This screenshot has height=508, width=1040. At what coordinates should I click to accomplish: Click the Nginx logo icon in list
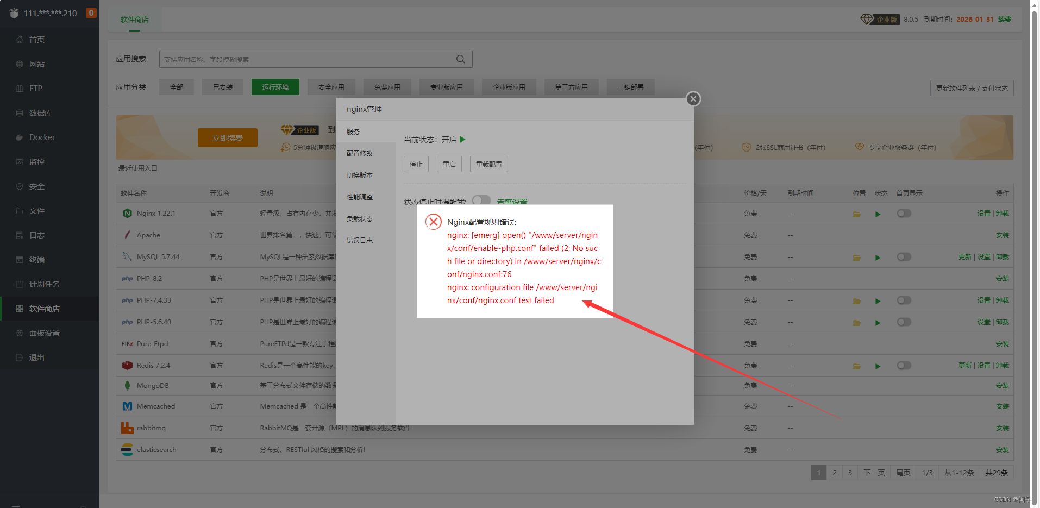pos(127,214)
